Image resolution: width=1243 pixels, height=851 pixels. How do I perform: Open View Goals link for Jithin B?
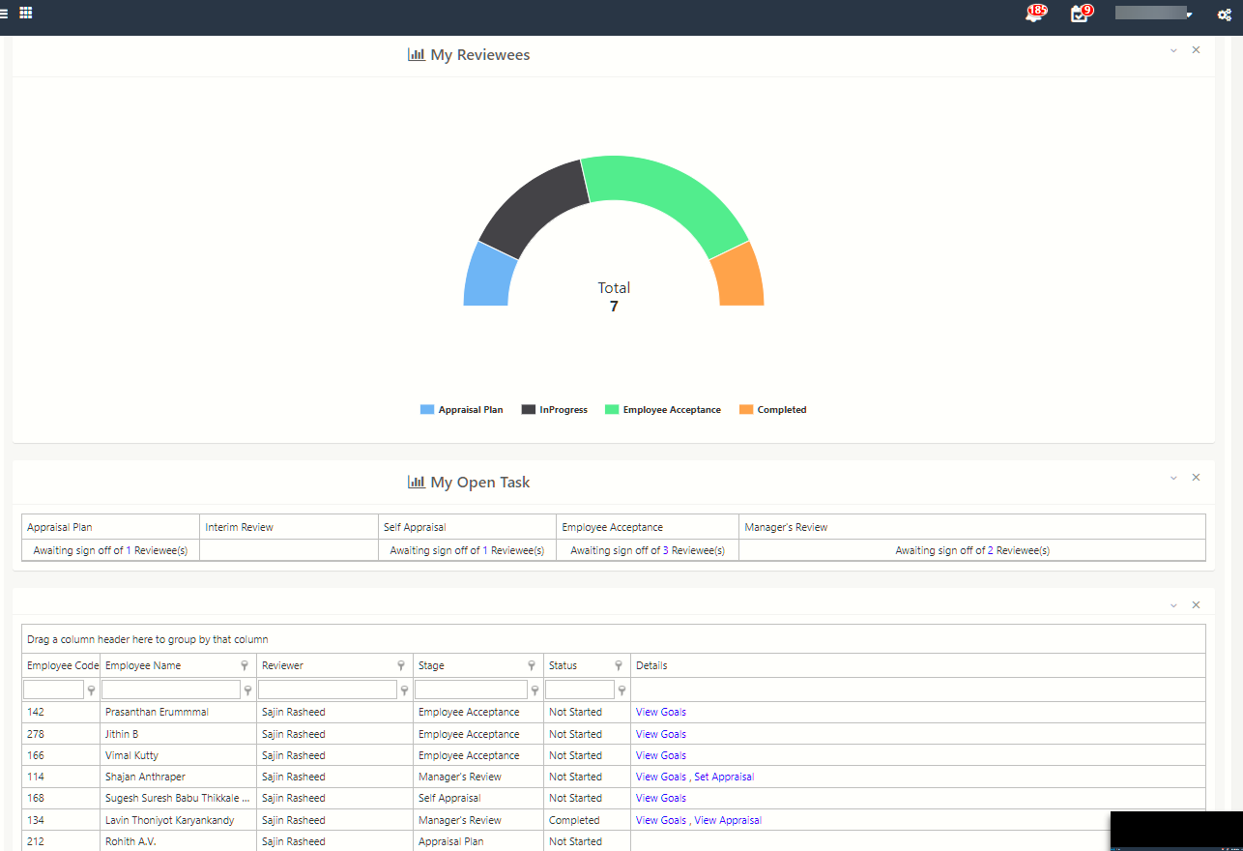[660, 733]
